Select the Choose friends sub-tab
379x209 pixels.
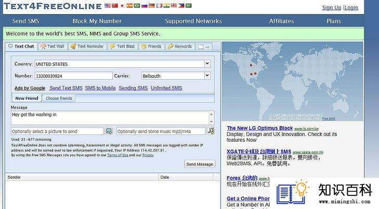point(59,98)
